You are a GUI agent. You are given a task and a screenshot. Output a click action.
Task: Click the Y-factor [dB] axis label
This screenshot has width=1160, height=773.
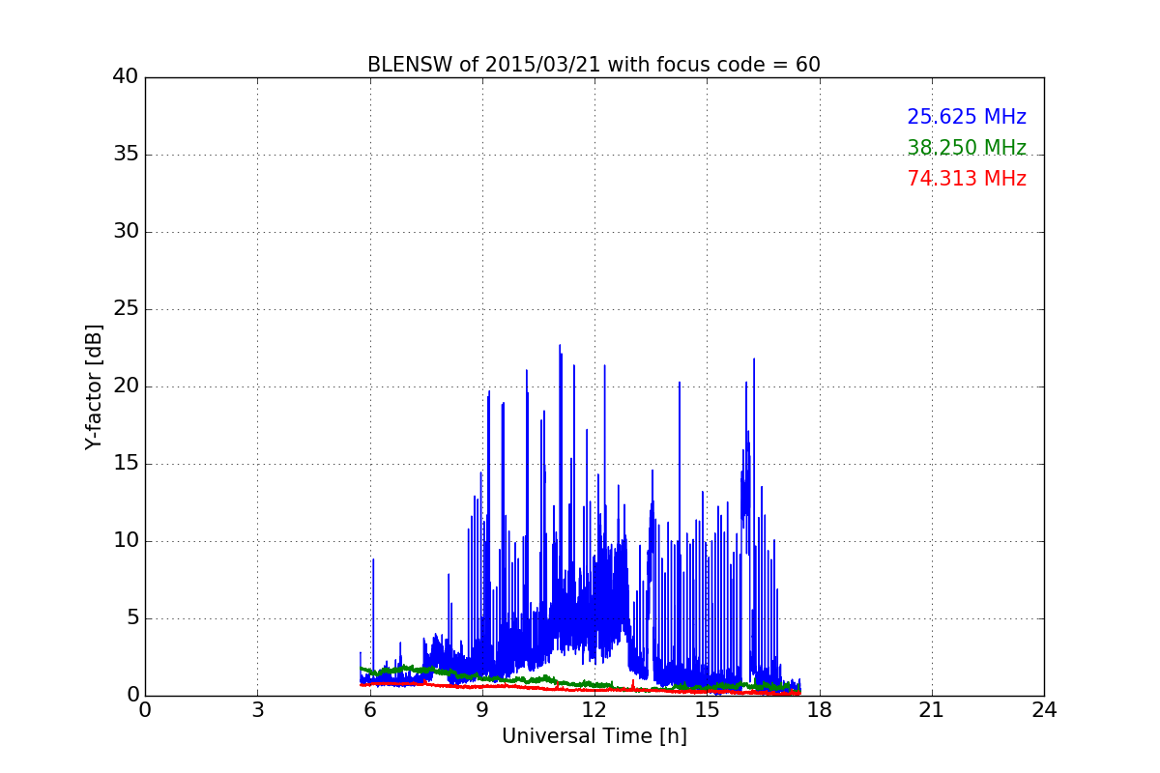tap(94, 386)
